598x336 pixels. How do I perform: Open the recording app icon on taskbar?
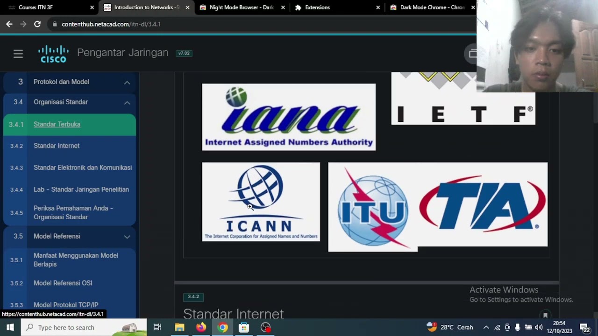coord(265,328)
